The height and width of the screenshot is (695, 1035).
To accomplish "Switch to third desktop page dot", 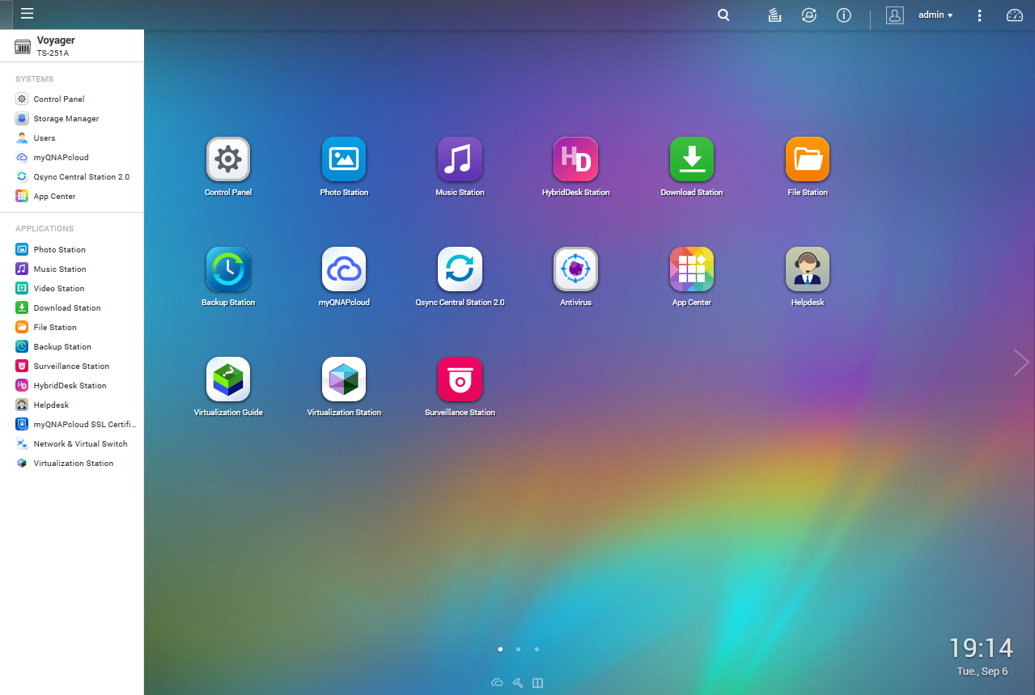I will coord(537,649).
